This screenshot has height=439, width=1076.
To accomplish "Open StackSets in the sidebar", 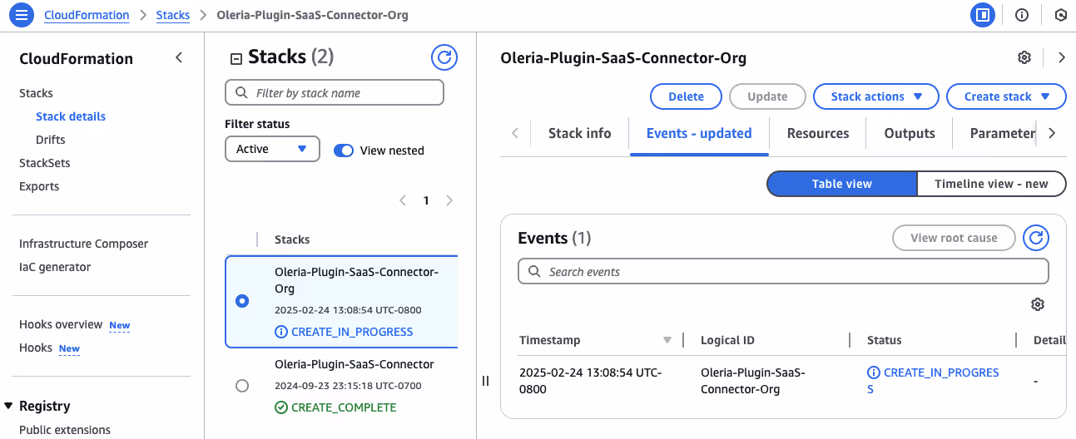I will pos(45,163).
